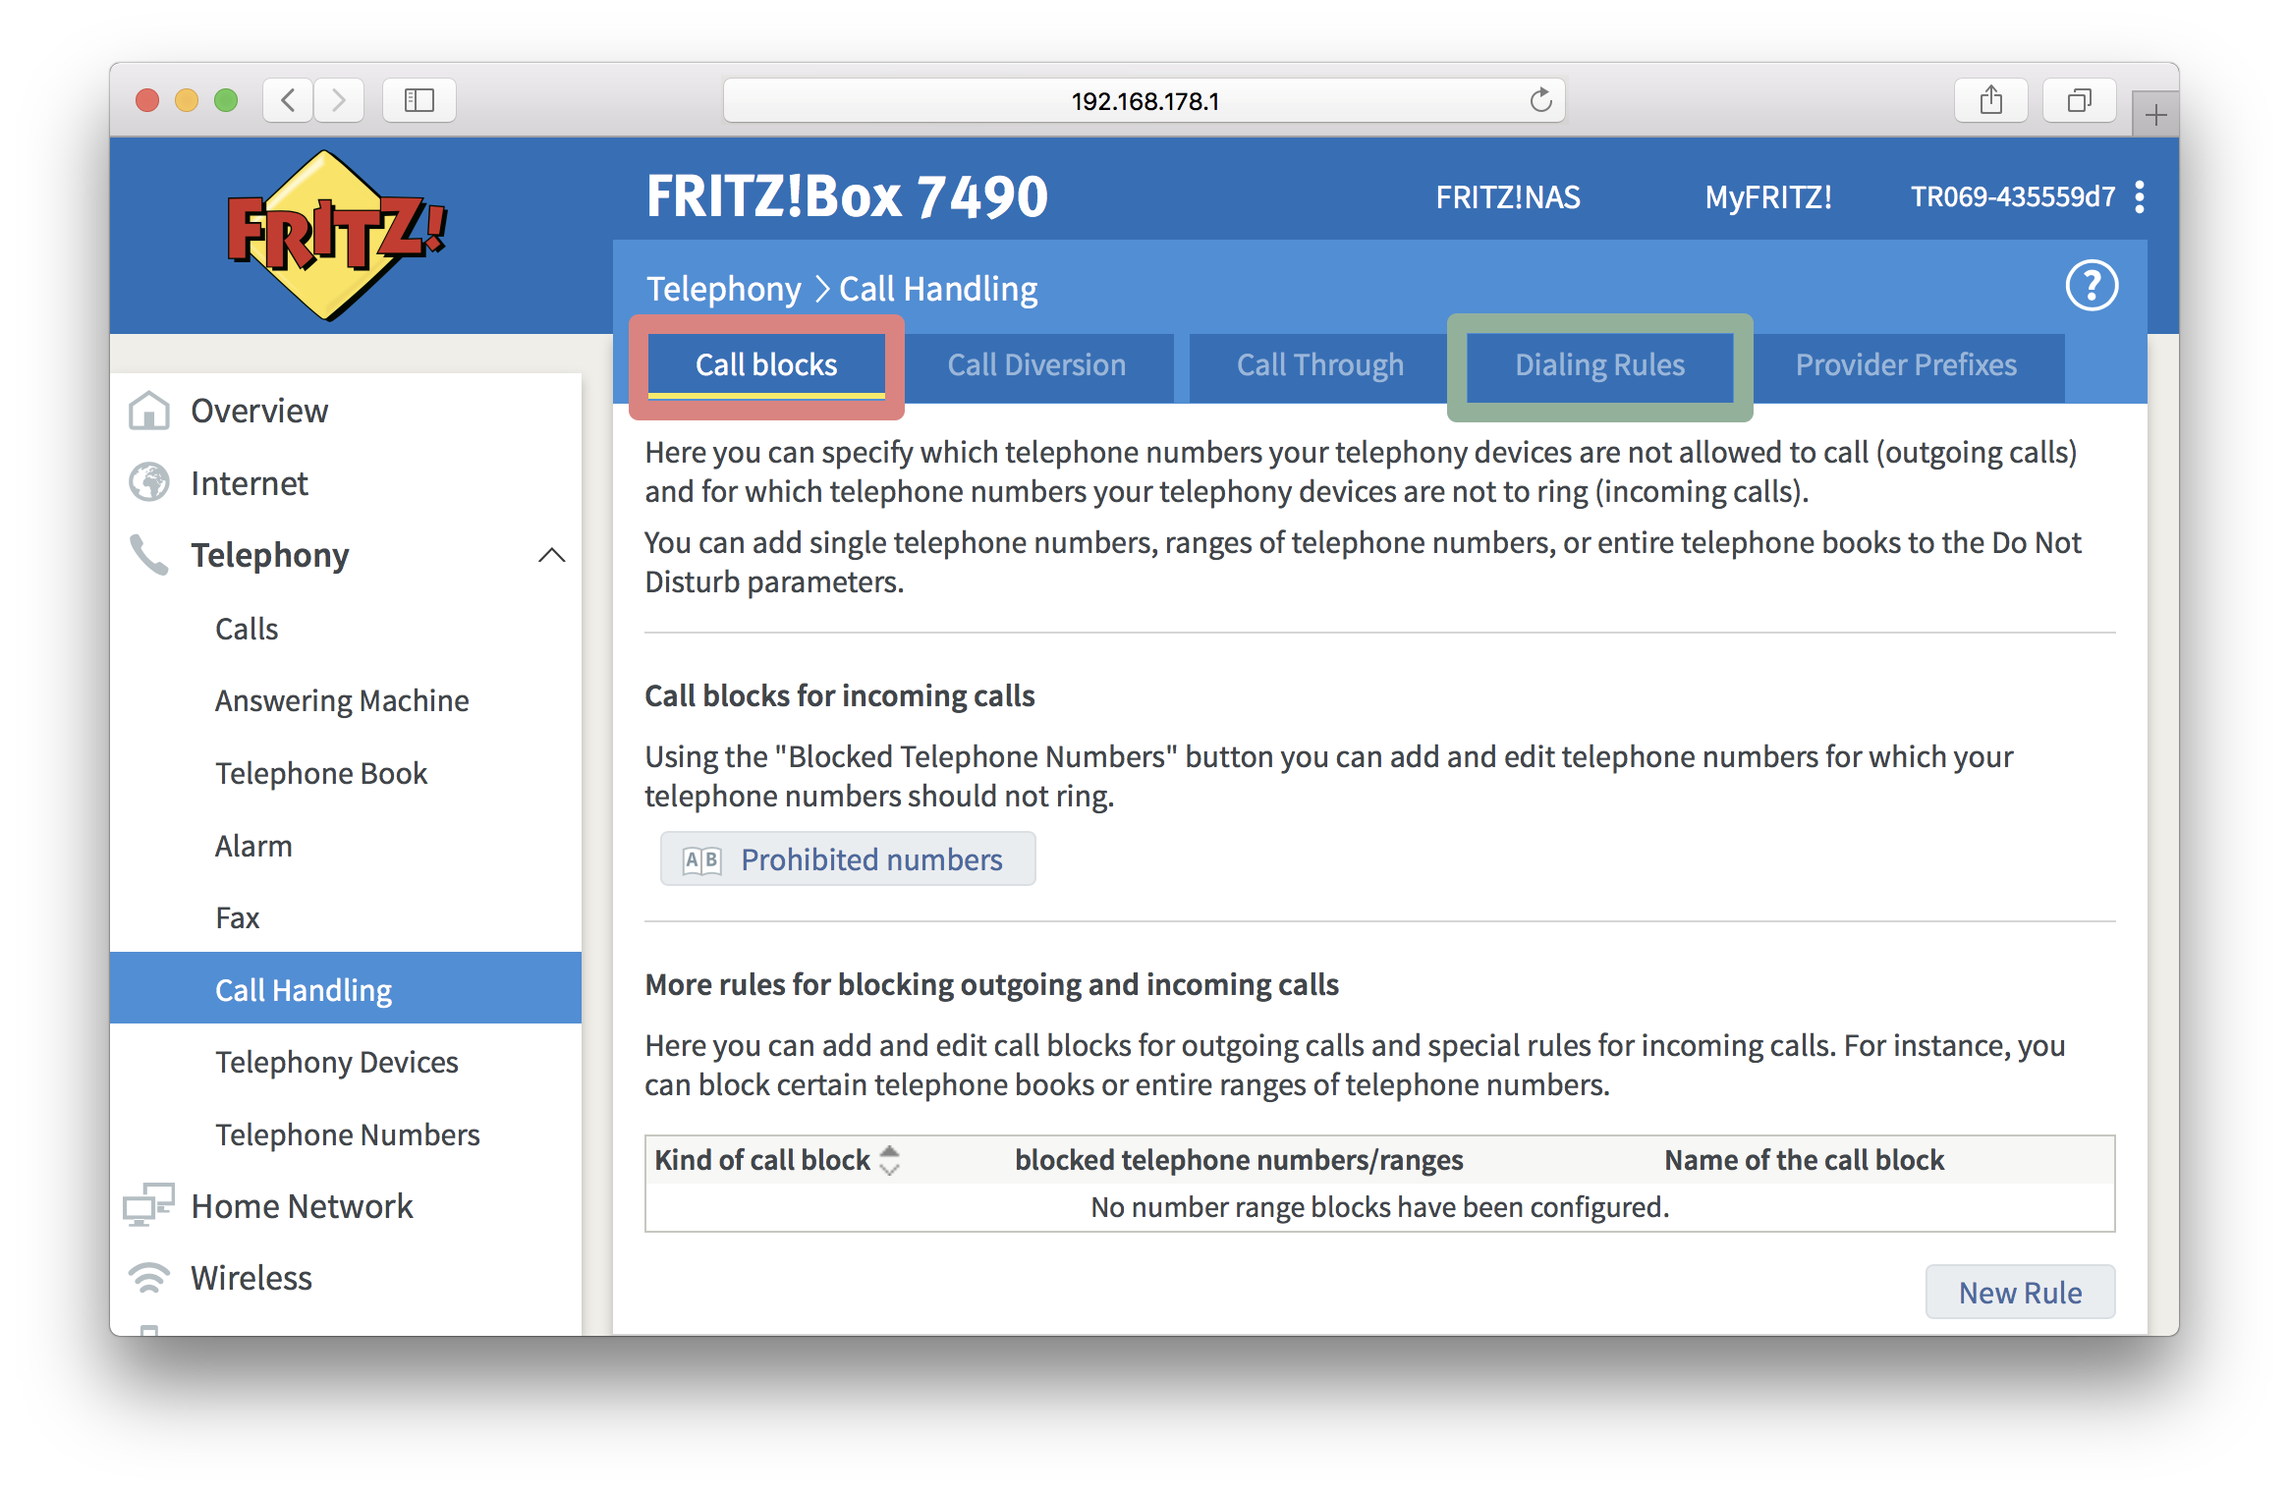Image resolution: width=2289 pixels, height=1493 pixels.
Task: Select the Call blocks tab
Action: [765, 365]
